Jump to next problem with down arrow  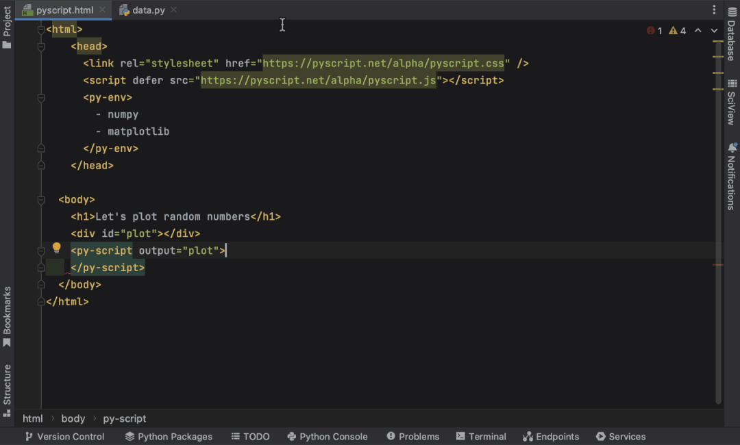click(713, 31)
